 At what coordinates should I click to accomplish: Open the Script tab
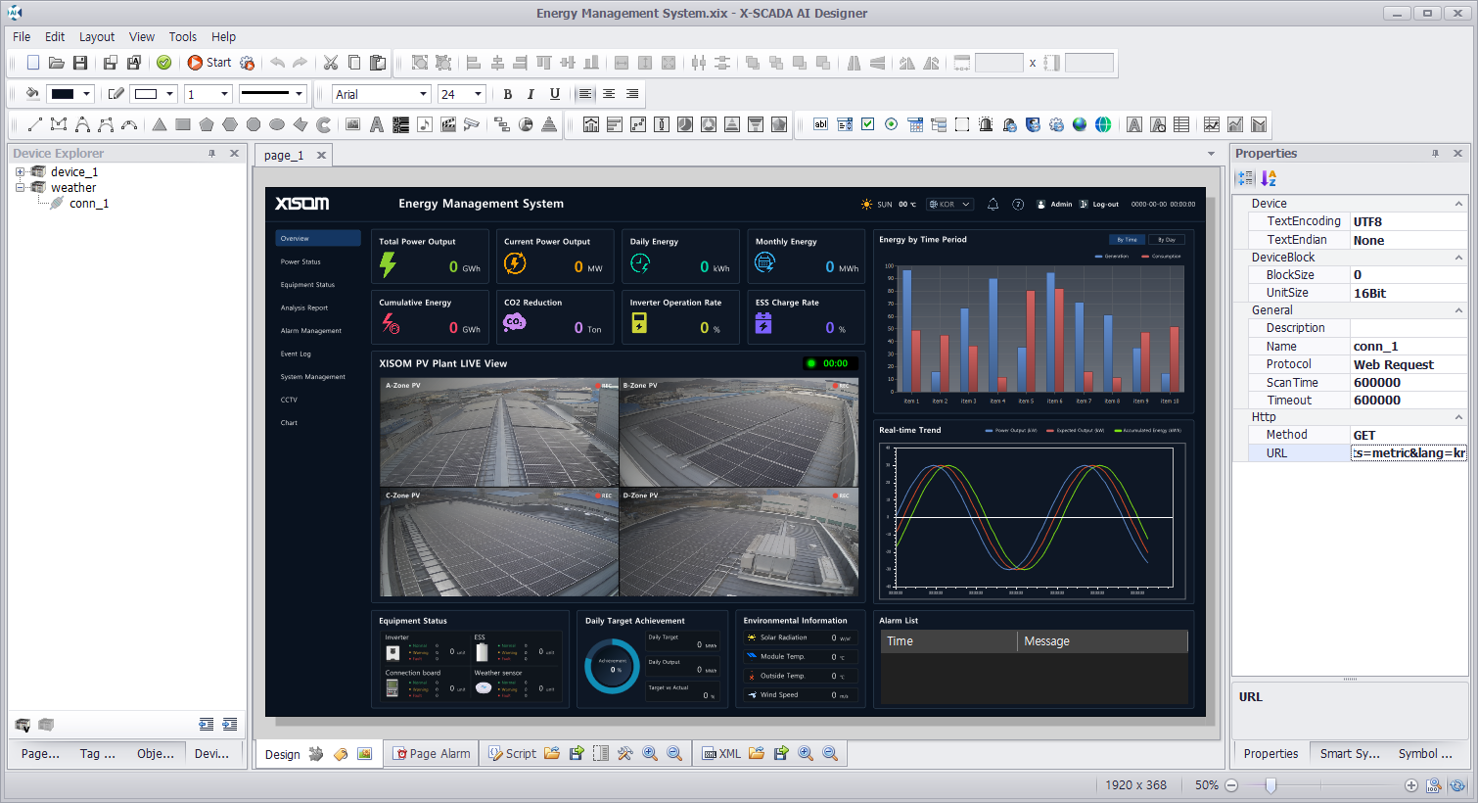coord(512,753)
